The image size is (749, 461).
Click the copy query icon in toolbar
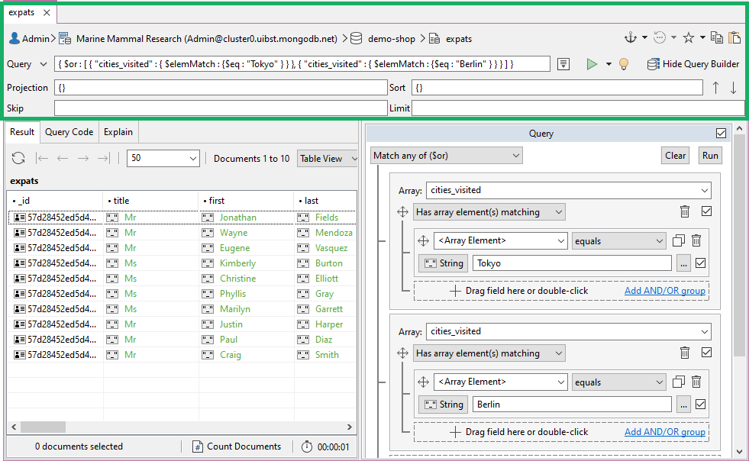[x=716, y=37]
